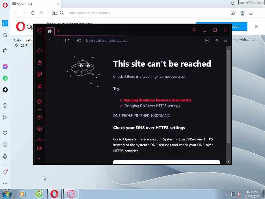265x199 pixels.
Task: Click the blue button behind GX window
Action: [239, 26]
